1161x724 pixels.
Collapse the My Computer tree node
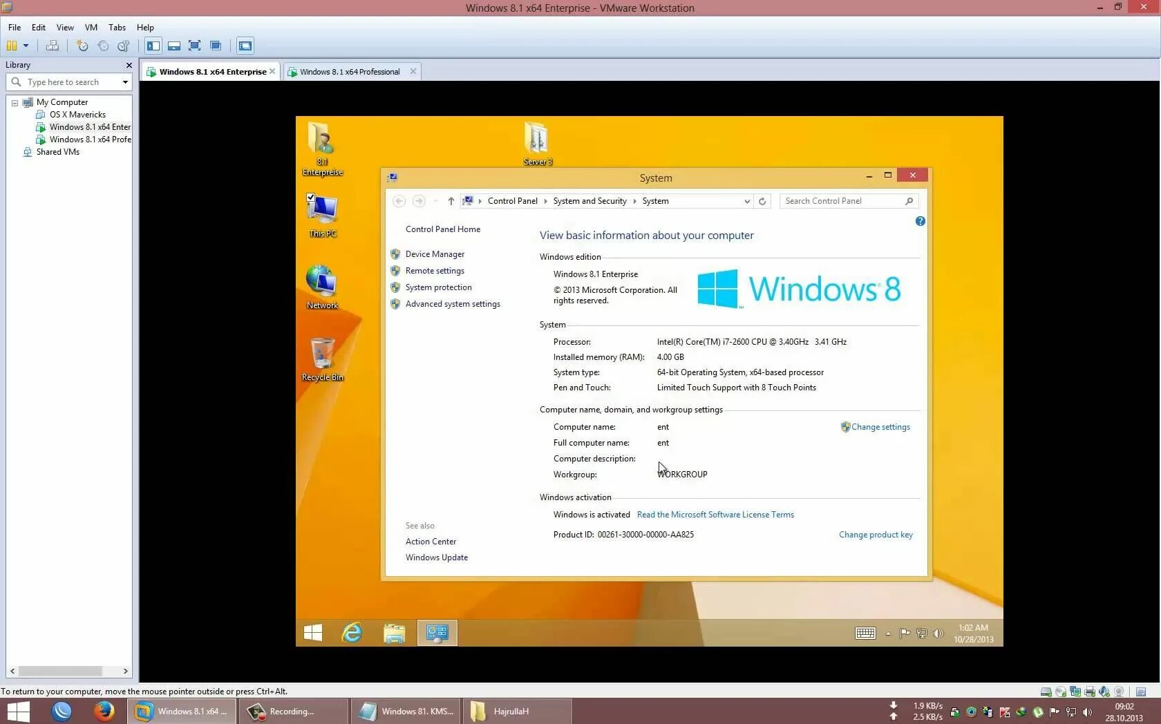tap(15, 103)
